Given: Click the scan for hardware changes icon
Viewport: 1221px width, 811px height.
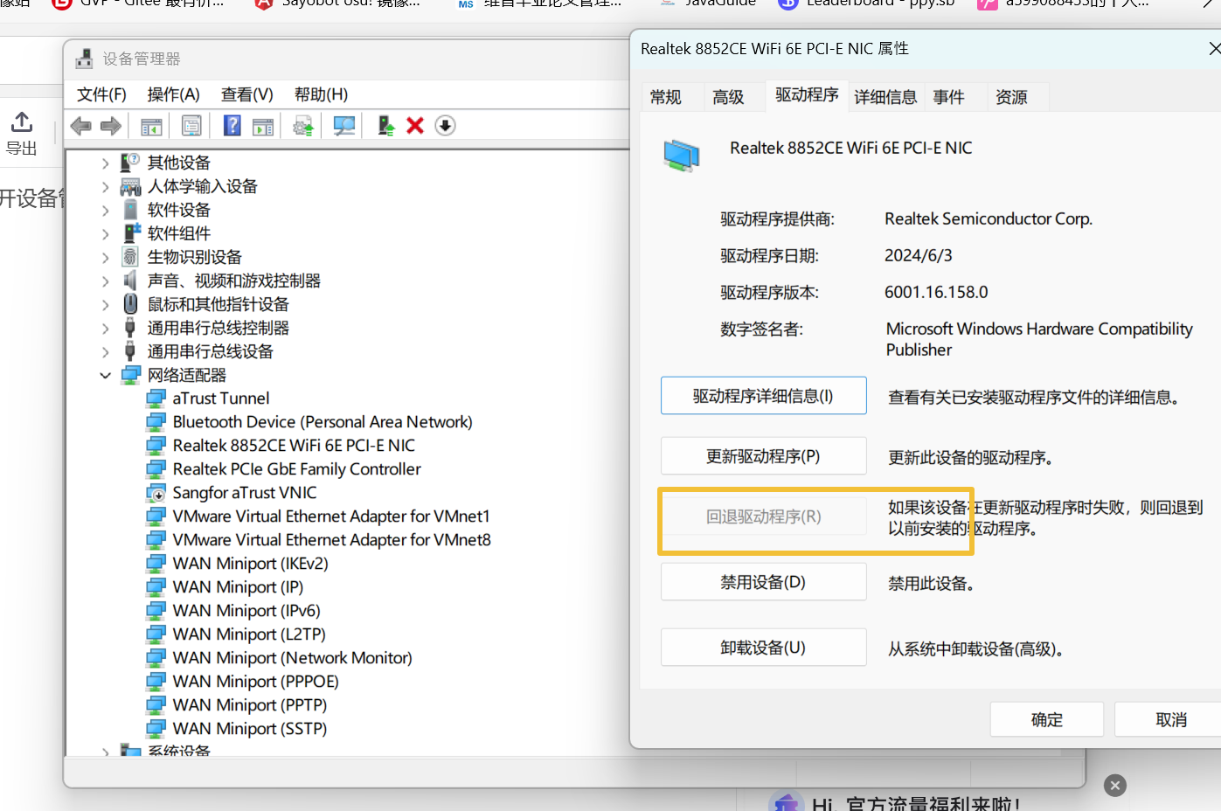Looking at the screenshot, I should (x=344, y=126).
